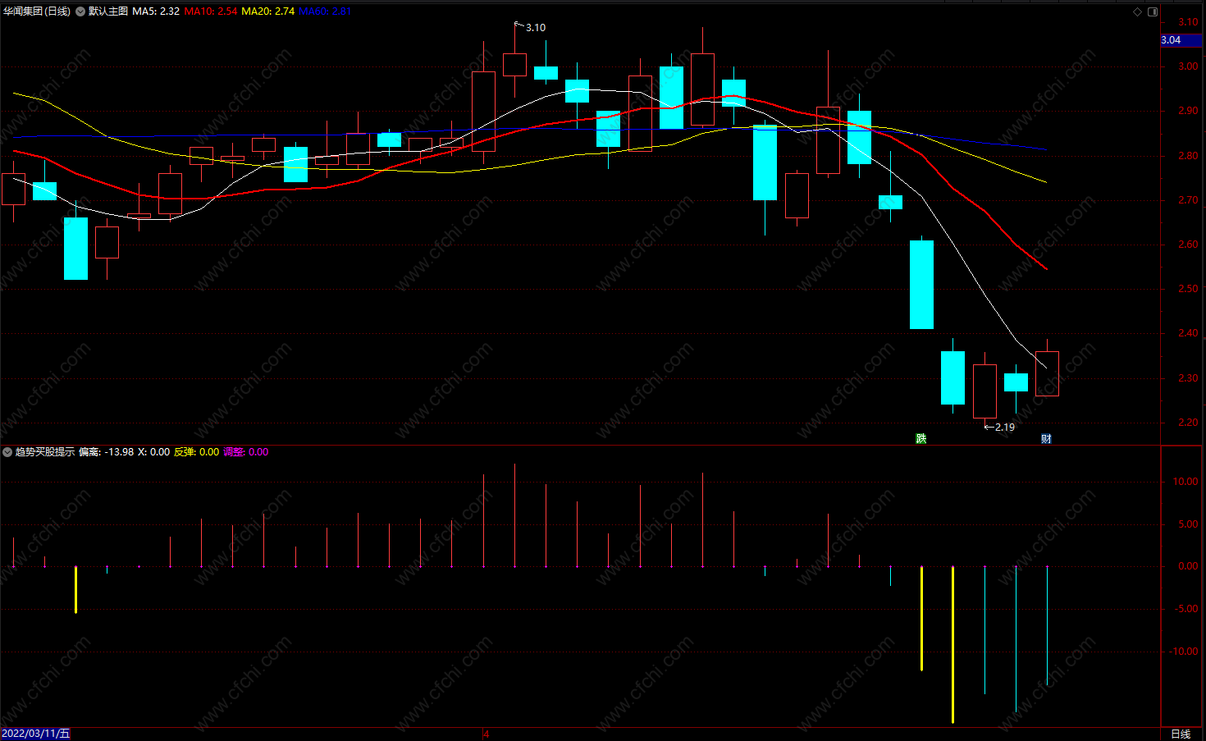1206x741 pixels.
Task: Click the green 跌 marker below candles
Action: (921, 438)
